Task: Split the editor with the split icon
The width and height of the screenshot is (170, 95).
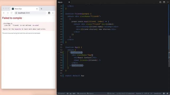Action: (164, 2)
